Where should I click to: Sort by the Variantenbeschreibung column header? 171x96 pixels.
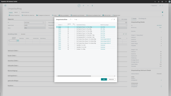pos(81,25)
